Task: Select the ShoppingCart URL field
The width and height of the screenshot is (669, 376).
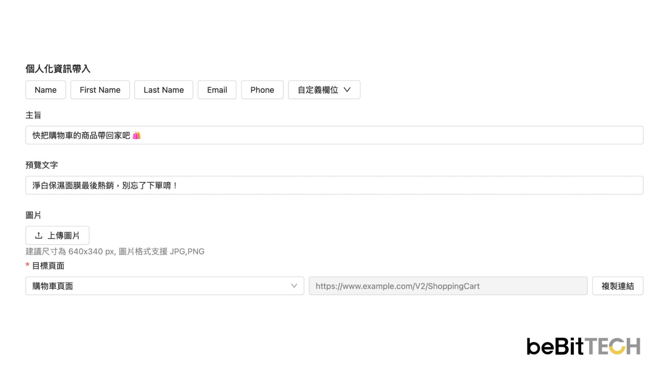Action: coord(448,286)
